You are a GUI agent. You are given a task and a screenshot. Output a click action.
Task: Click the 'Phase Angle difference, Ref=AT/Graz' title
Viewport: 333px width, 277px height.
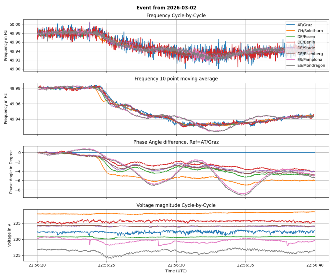[x=176, y=142]
